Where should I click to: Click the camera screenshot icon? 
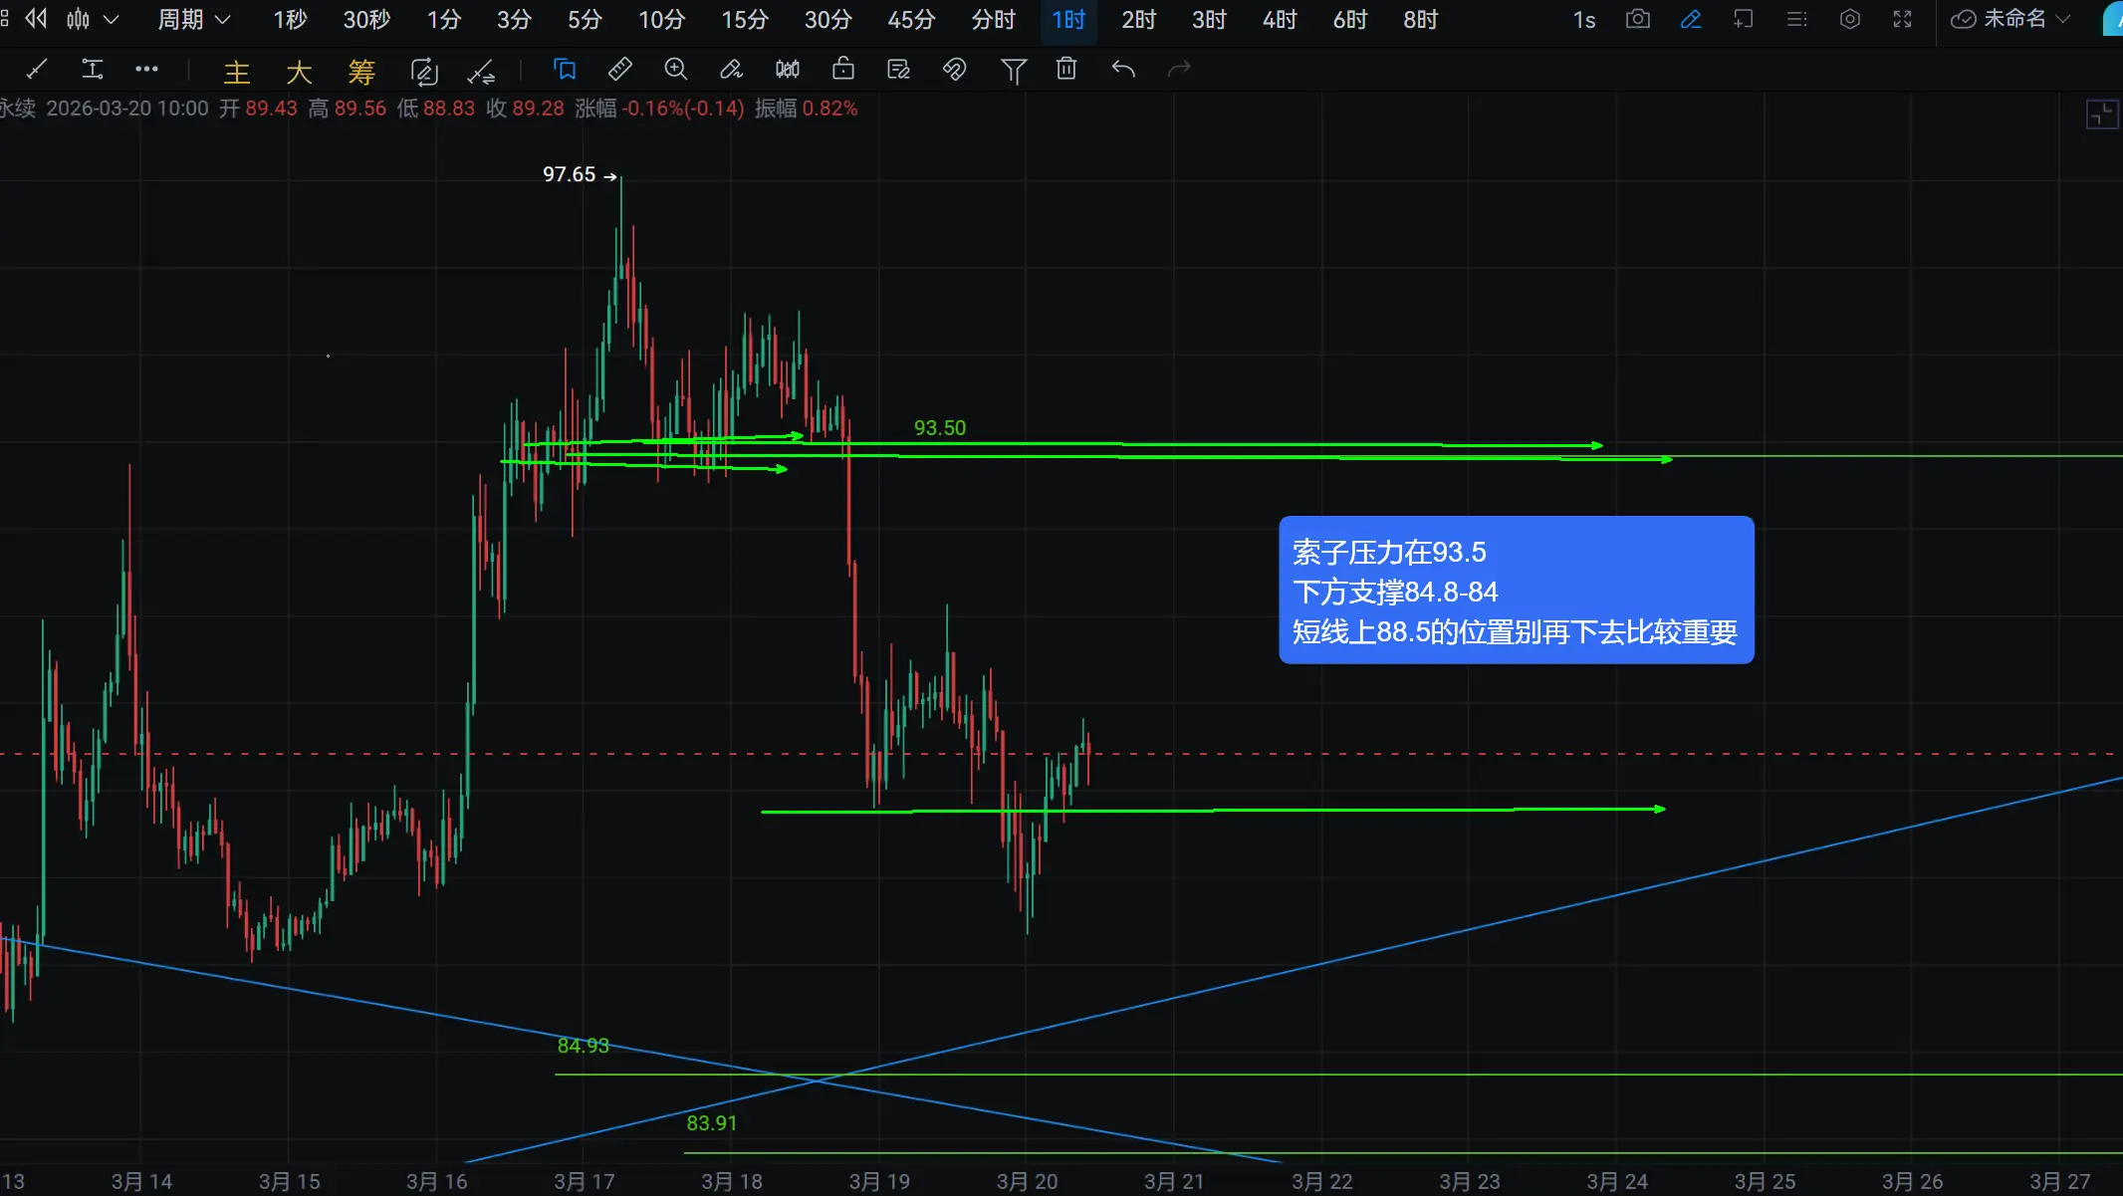pos(1637,19)
